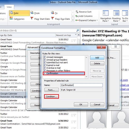The image size is (129, 129).
Task: Arrange messages by From
Action: [x=35, y=13]
